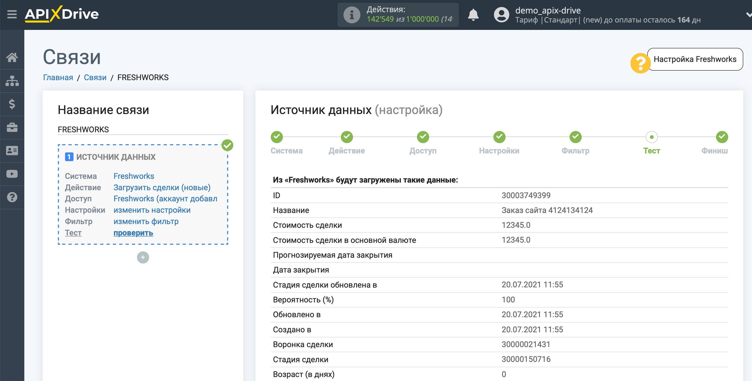Click the Действия counter 142'549
752x381 pixels.
[x=380, y=19]
